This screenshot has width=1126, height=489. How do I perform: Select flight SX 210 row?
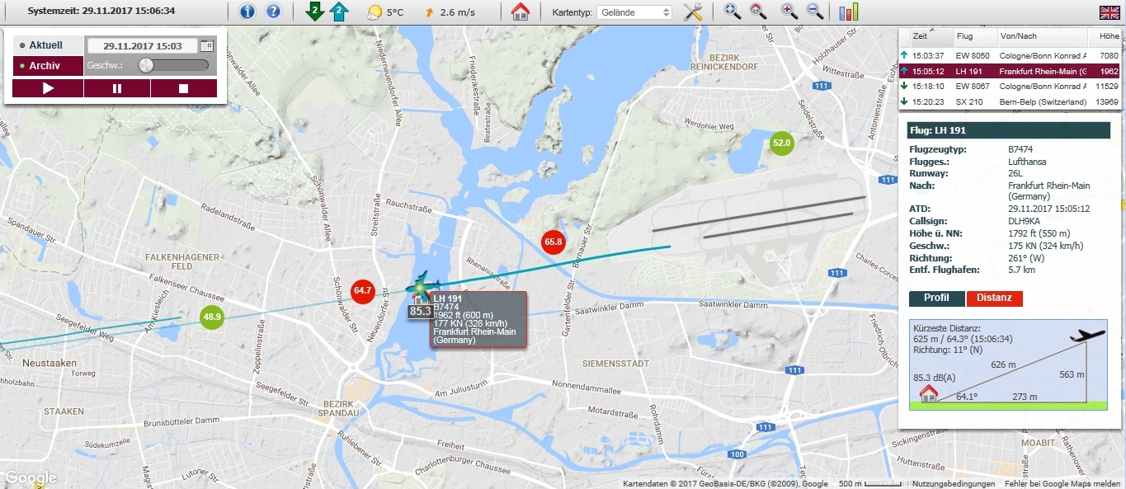[x=1009, y=102]
